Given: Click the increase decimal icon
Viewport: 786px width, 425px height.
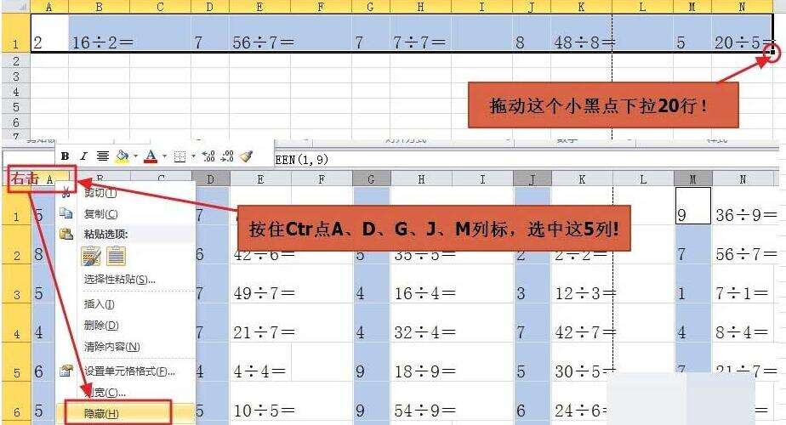Looking at the screenshot, I should (x=208, y=156).
